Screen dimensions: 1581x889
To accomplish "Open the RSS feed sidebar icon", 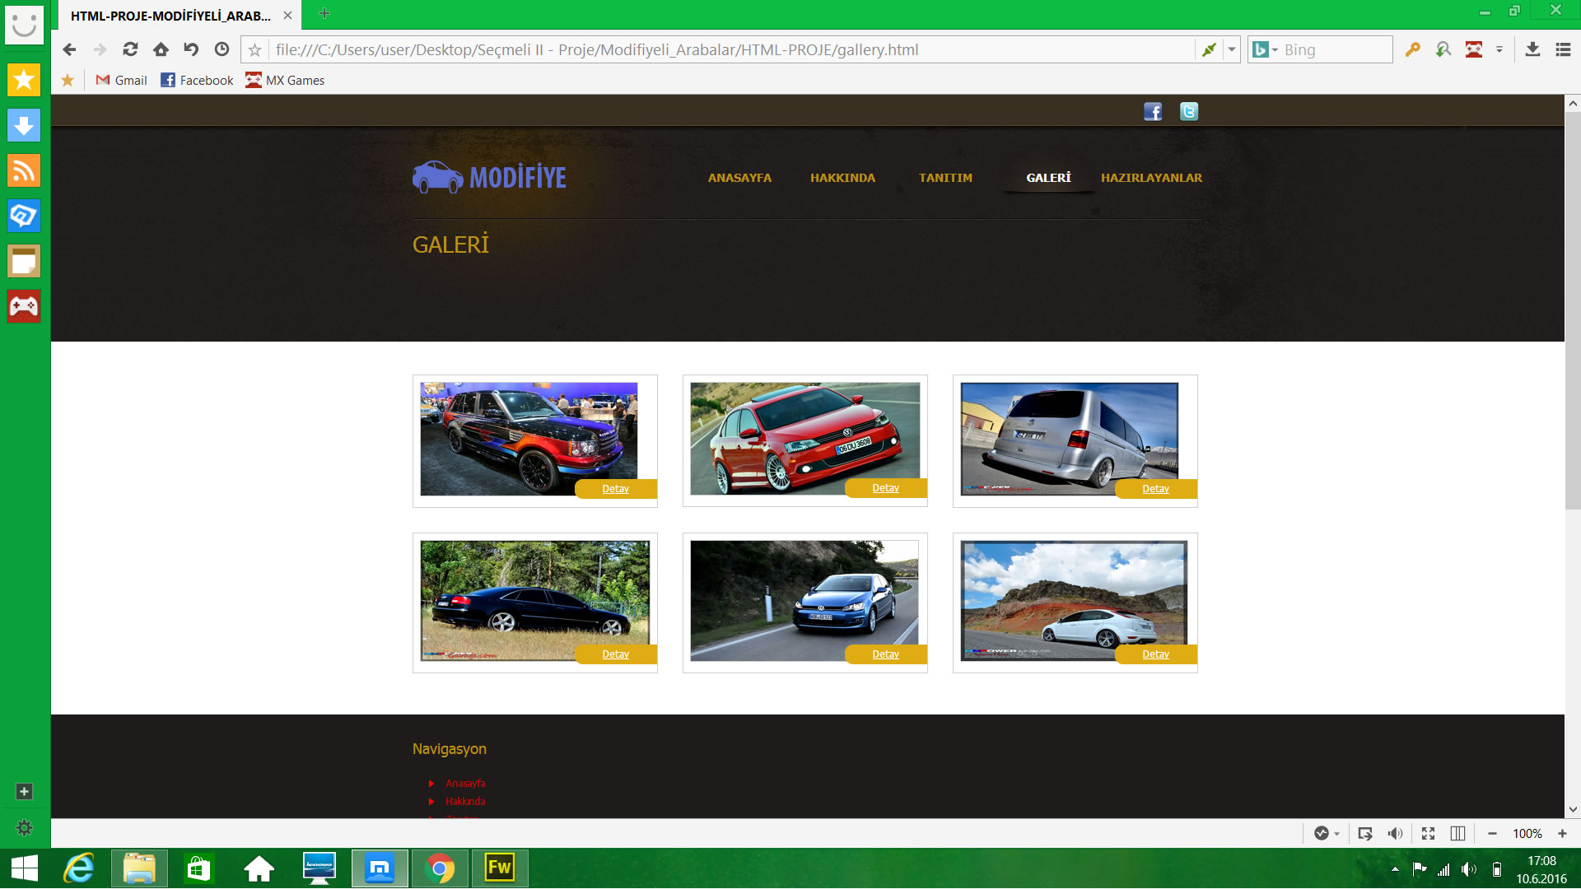I will click(23, 170).
